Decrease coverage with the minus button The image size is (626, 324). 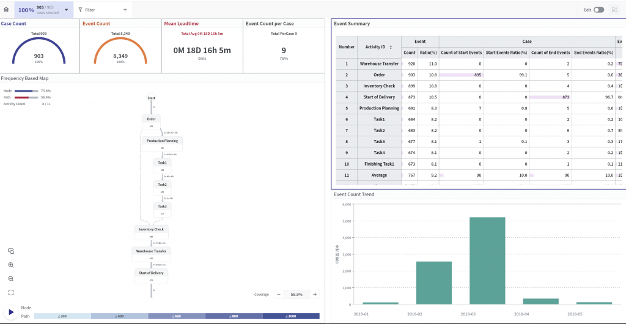279,294
